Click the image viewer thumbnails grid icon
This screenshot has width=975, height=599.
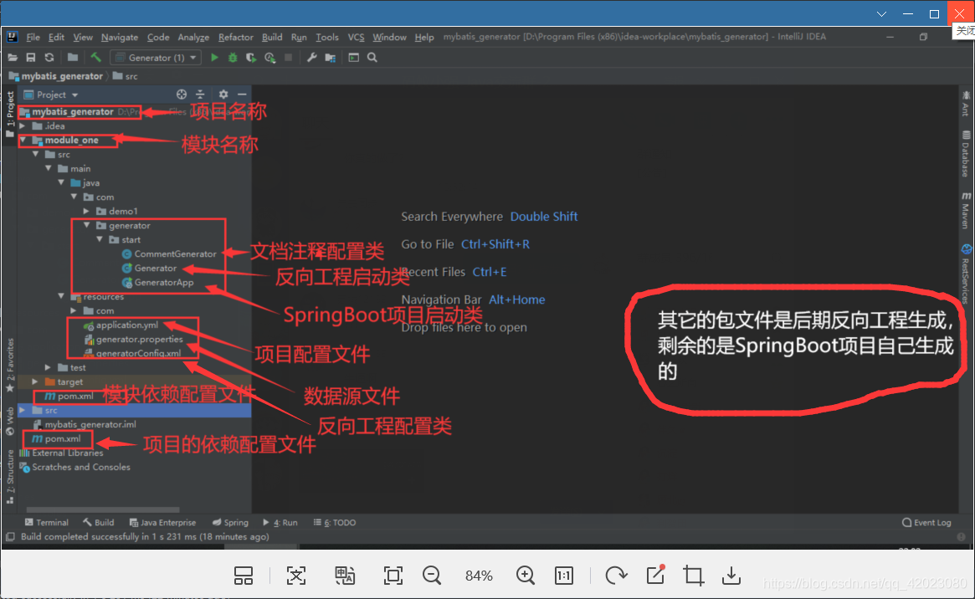(x=244, y=576)
